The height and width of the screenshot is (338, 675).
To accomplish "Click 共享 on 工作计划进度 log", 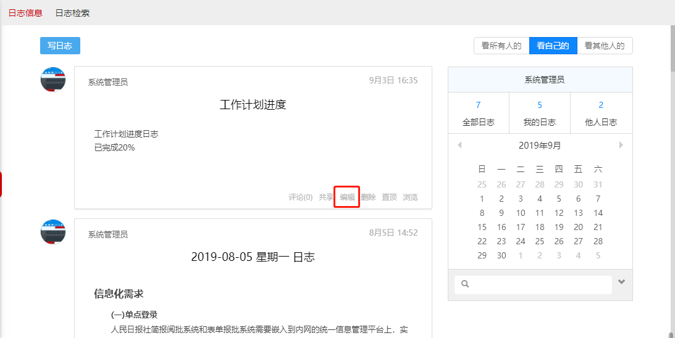I will click(x=326, y=197).
